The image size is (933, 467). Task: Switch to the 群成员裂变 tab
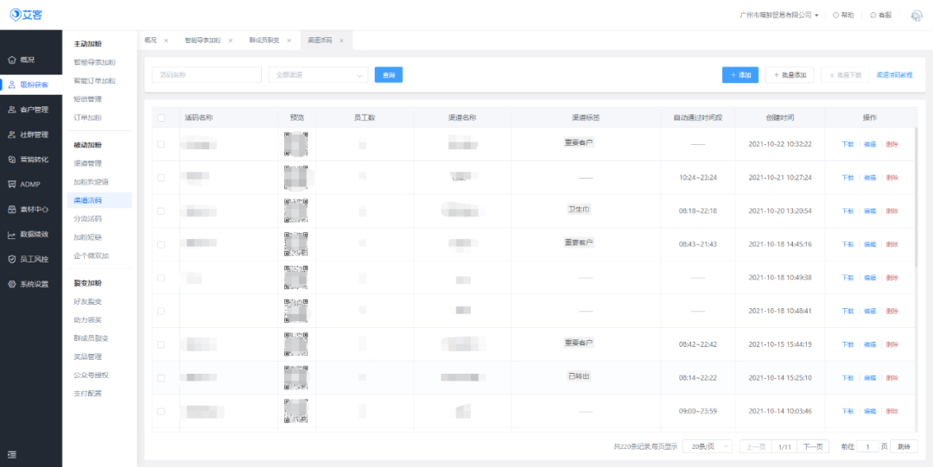point(264,41)
